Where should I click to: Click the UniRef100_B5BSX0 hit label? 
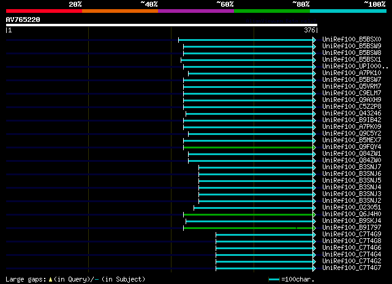(x=352, y=40)
